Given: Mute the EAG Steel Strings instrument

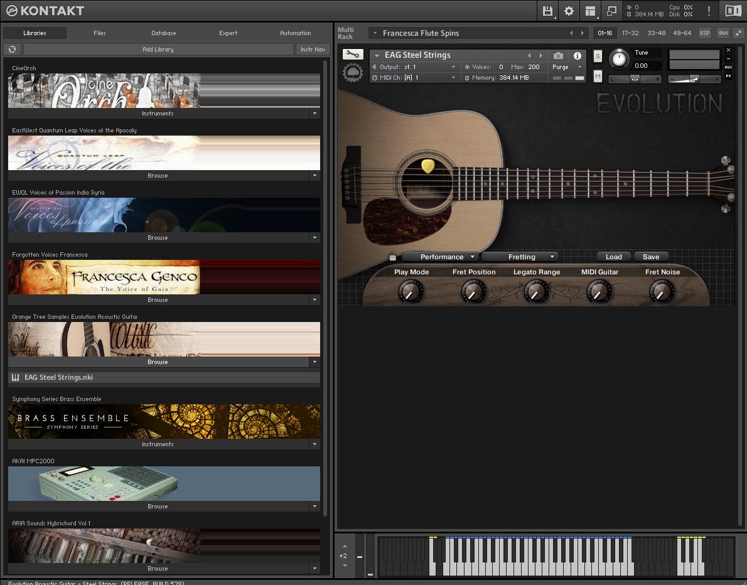Looking at the screenshot, I should (x=598, y=76).
